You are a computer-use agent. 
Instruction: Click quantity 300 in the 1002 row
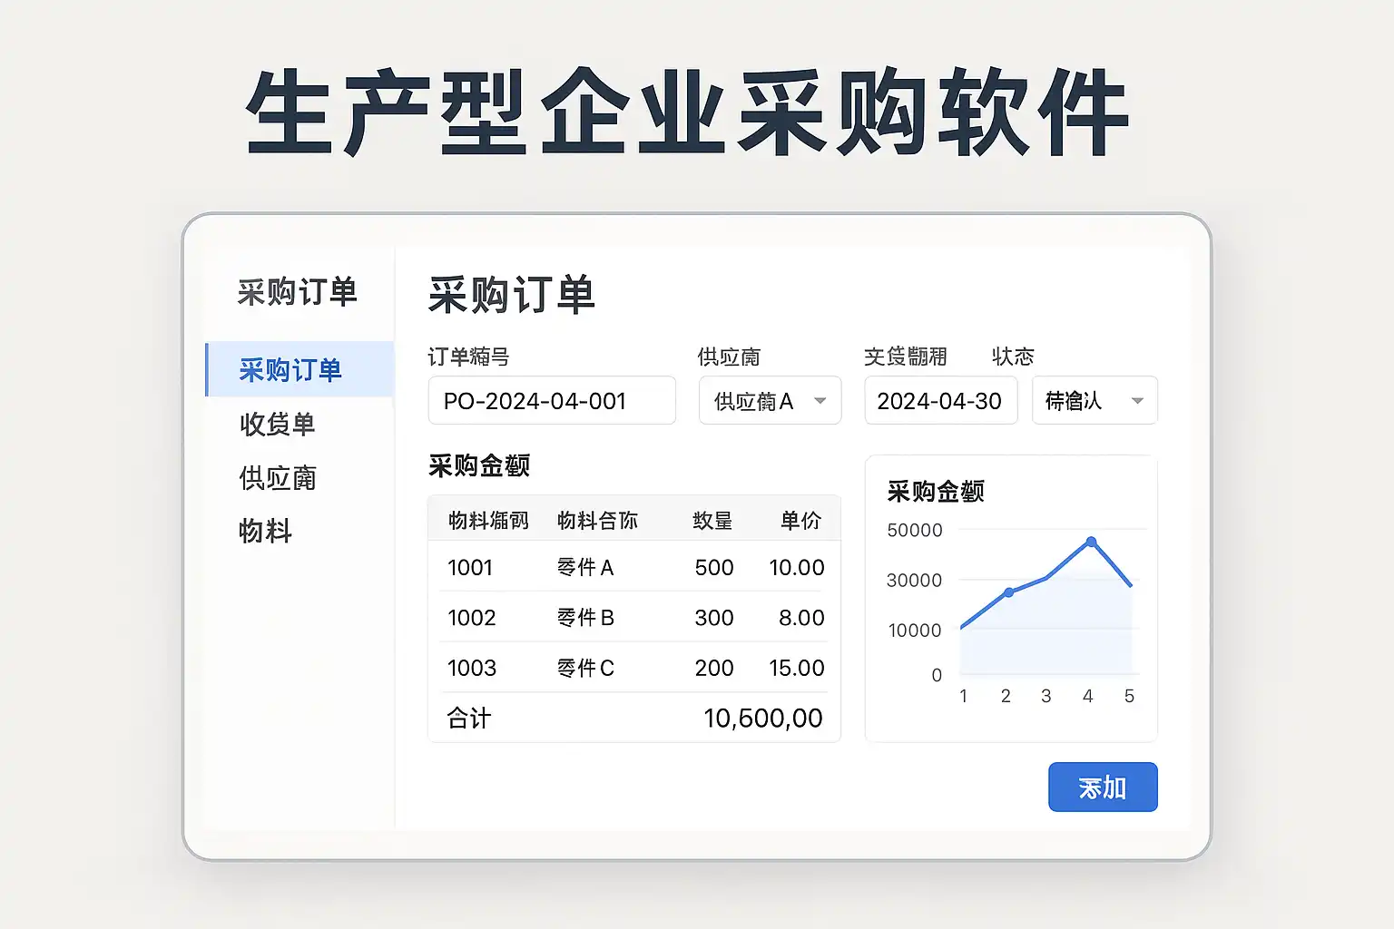point(714,618)
